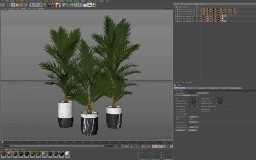256x160 pixels.
Task: Select the top root object in Object Manager
Action: (183, 7)
